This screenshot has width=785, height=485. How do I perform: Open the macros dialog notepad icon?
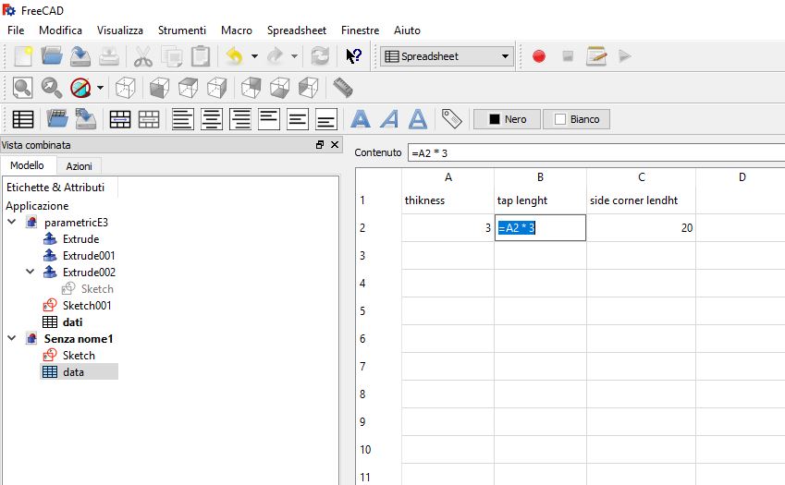pyautogui.click(x=596, y=56)
